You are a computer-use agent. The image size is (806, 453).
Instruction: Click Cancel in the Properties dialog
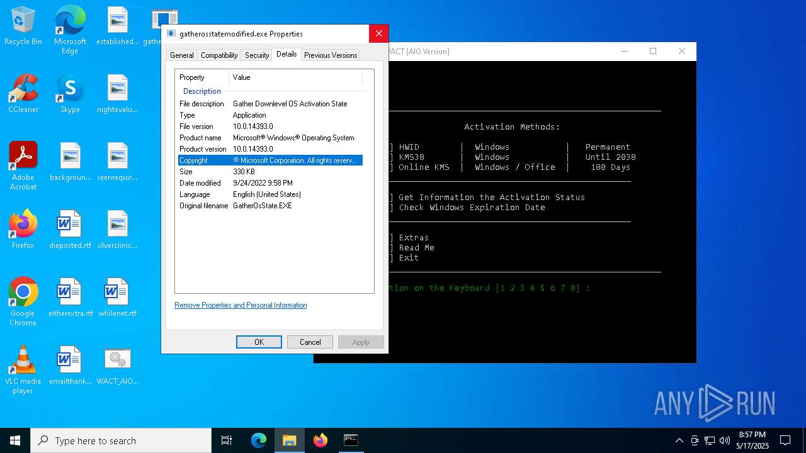[310, 342]
